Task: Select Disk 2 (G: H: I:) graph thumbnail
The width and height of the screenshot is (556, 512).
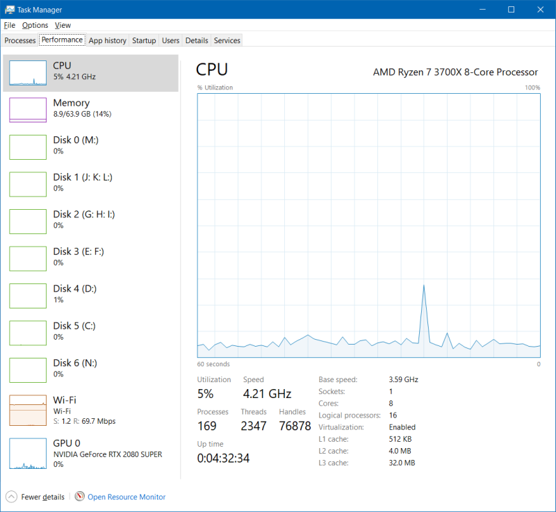Action: [28, 222]
